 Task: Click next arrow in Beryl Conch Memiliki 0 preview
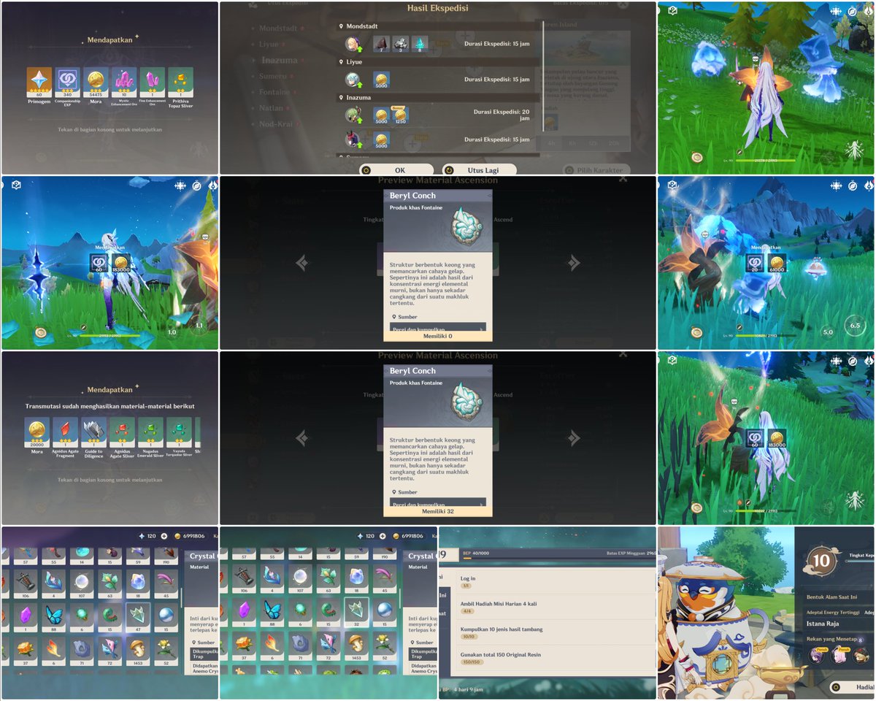point(574,263)
